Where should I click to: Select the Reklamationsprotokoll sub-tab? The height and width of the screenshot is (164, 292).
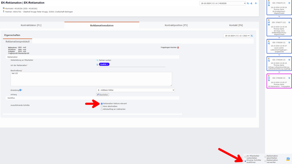pyautogui.click(x=18, y=42)
